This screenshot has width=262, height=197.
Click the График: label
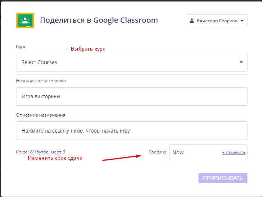pyautogui.click(x=157, y=152)
